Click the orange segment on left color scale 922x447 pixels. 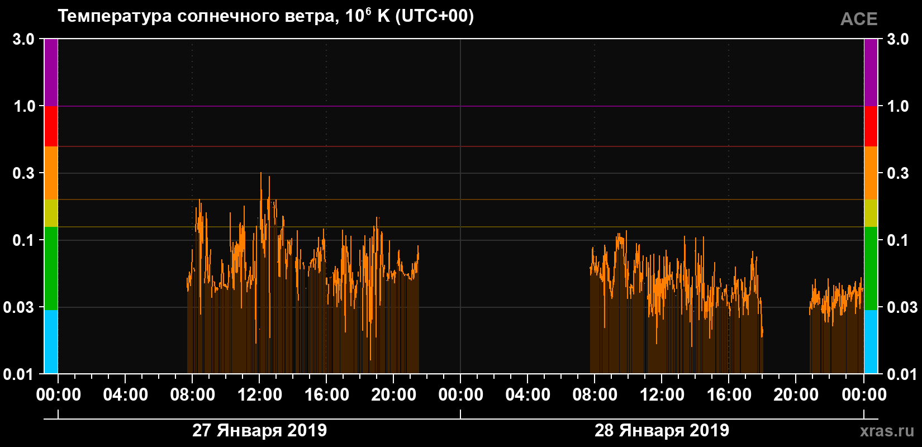[x=51, y=173]
